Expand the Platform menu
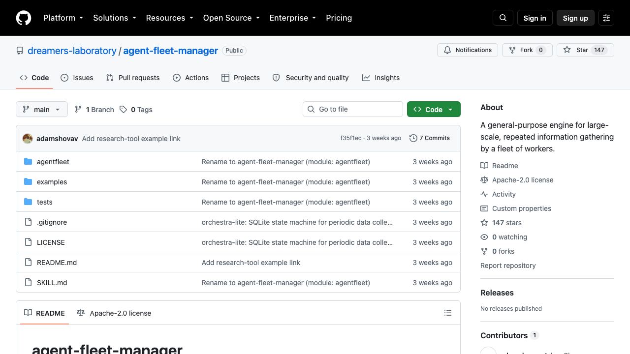Image resolution: width=630 pixels, height=354 pixels. [63, 18]
